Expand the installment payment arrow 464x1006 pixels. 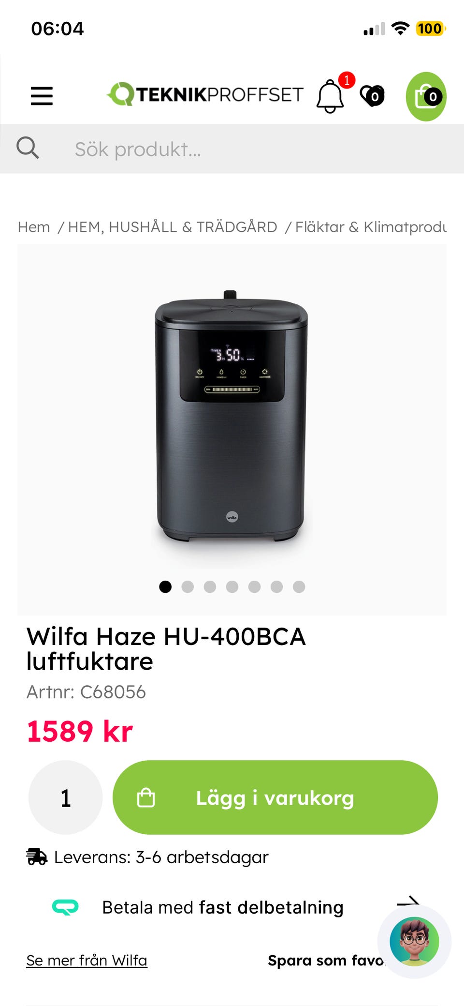point(408,901)
